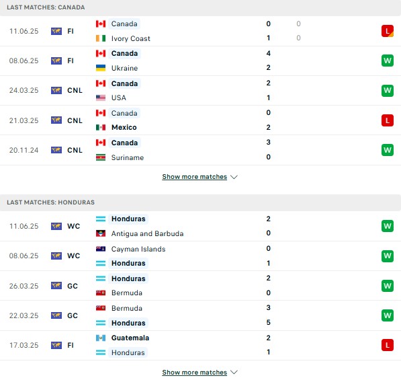This screenshot has height=380, width=401.
Task: Click the Ivory Coast flag icon
Action: click(101, 38)
